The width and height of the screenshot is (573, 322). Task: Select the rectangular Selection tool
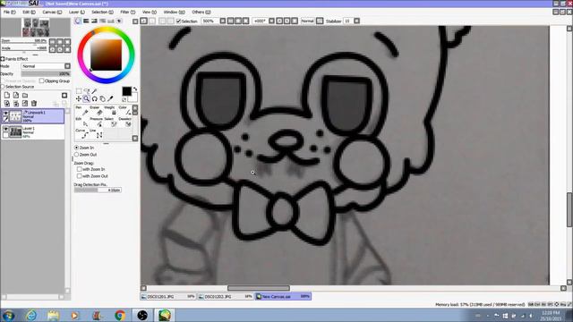[x=79, y=91]
